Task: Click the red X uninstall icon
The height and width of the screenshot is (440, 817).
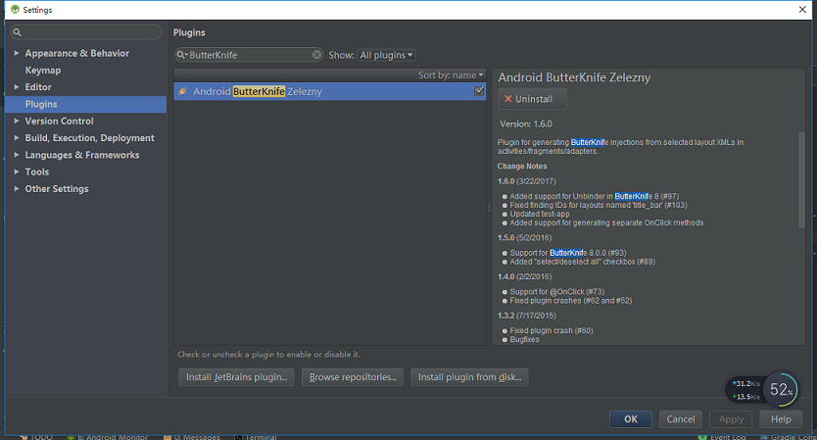Action: (508, 99)
